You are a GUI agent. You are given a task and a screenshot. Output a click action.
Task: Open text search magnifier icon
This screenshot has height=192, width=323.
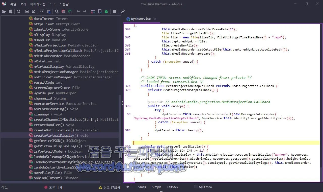pyautogui.click(x=57, y=11)
